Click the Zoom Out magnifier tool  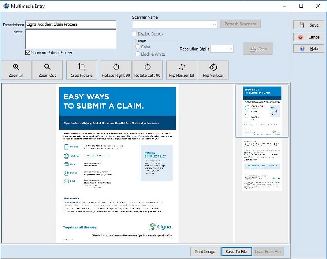pos(47,70)
